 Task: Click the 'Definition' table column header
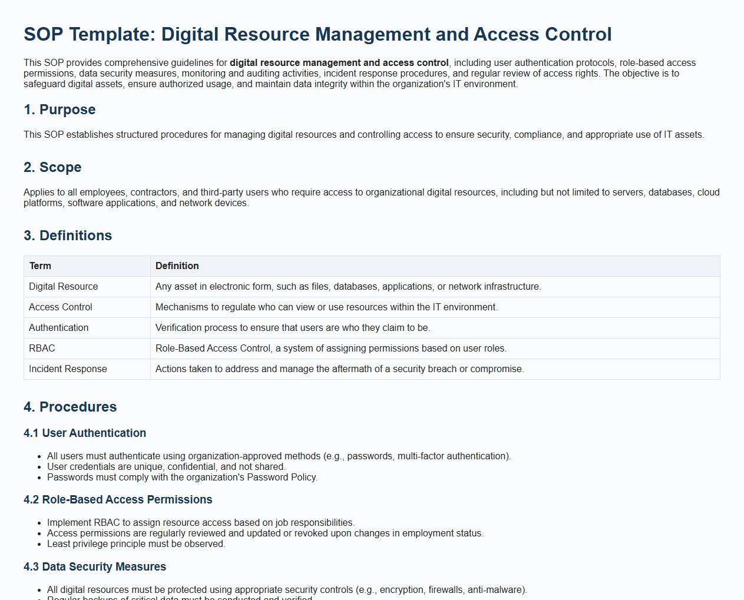tap(177, 266)
